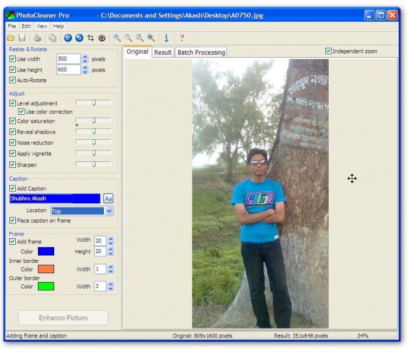This screenshot has width=408, height=349.
Task: Increase frame Width with up arrow
Action: (x=111, y=238)
